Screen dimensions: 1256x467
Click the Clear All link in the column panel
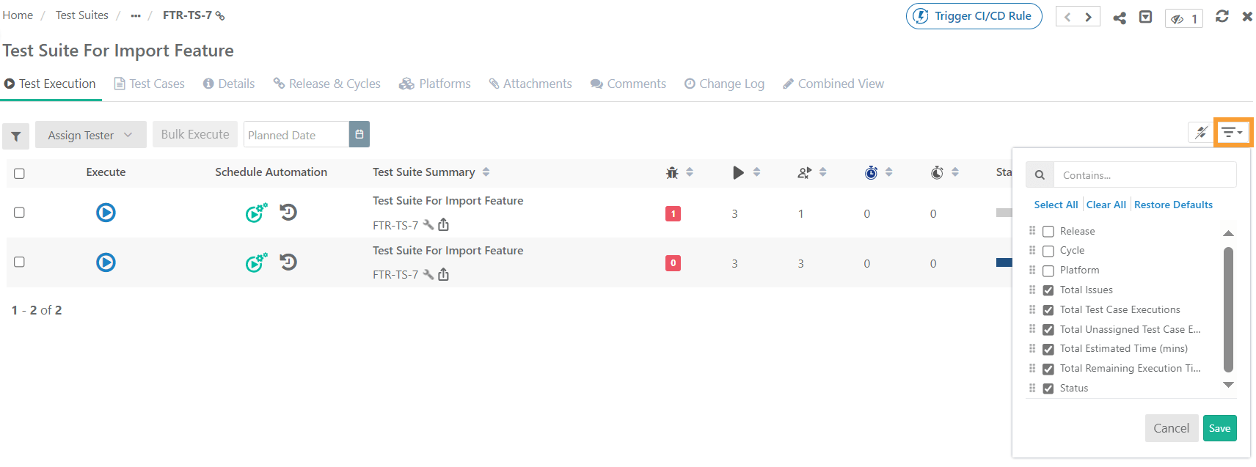point(1106,204)
